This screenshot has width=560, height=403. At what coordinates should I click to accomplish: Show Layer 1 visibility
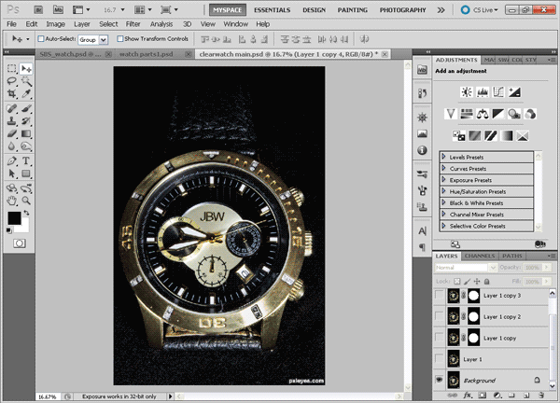point(439,359)
